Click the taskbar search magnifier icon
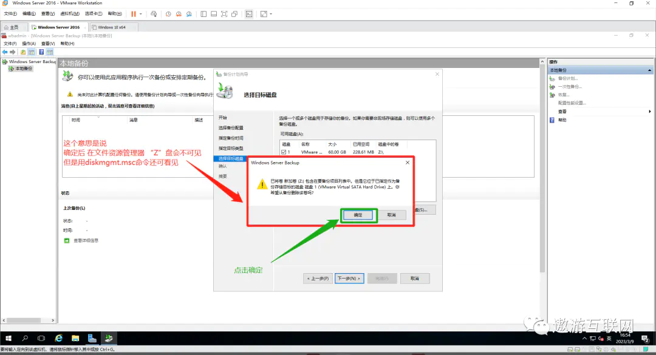The height and width of the screenshot is (355, 656). point(25,338)
